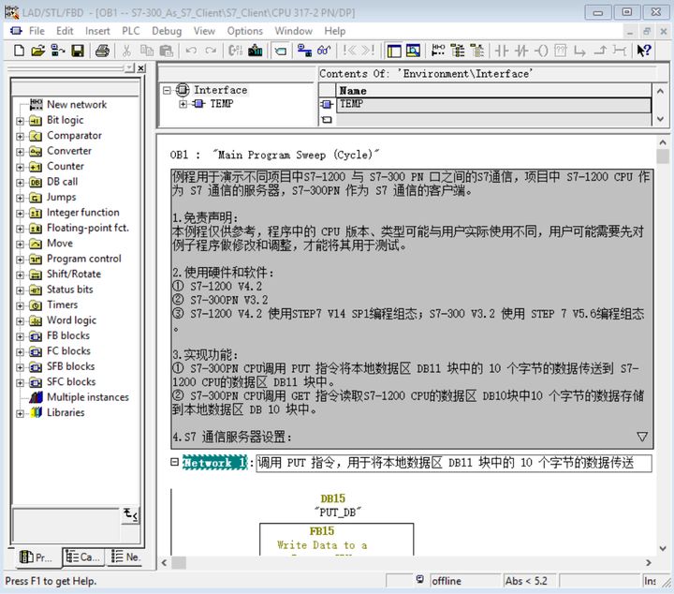
Task: Open the Debug menu
Action: tap(167, 31)
